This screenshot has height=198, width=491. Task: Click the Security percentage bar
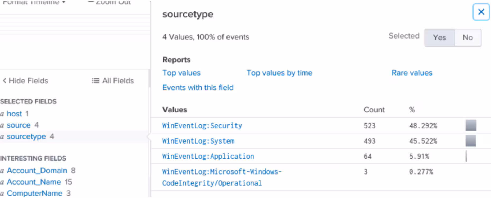pos(471,125)
